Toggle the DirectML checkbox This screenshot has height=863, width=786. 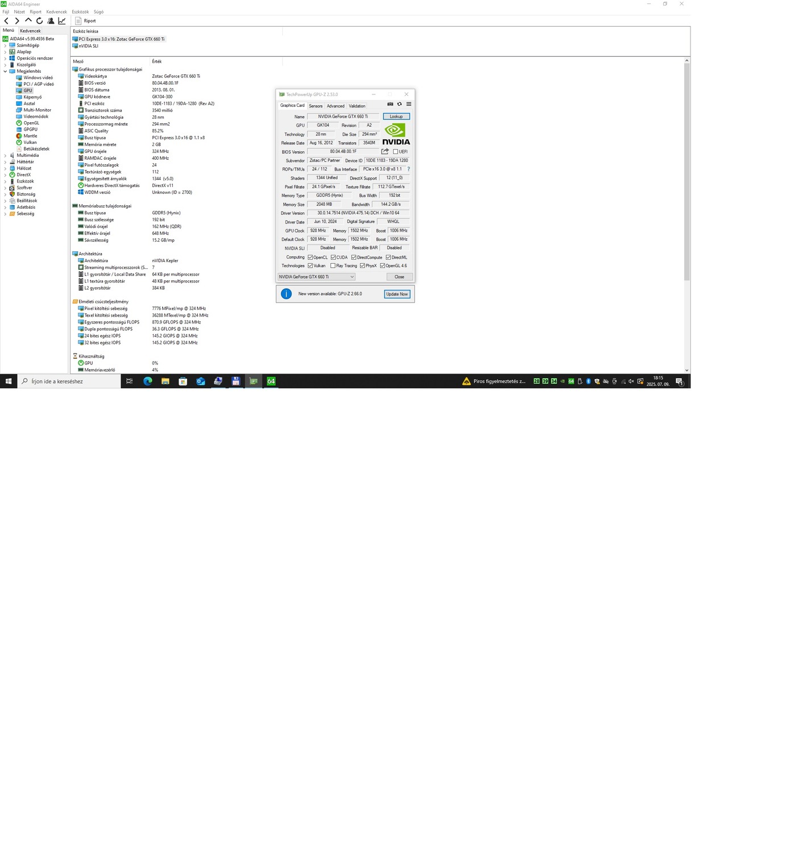click(x=388, y=258)
